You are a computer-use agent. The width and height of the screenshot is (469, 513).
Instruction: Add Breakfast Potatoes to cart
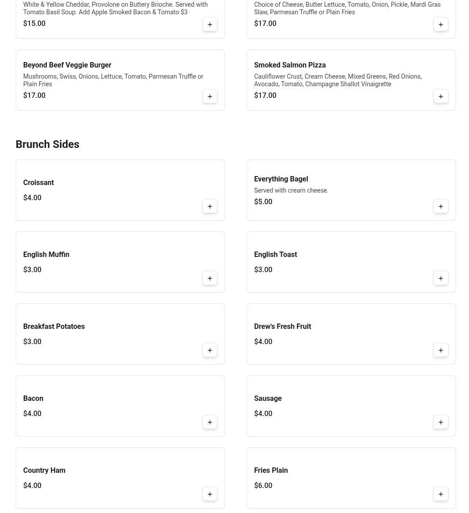[210, 350]
